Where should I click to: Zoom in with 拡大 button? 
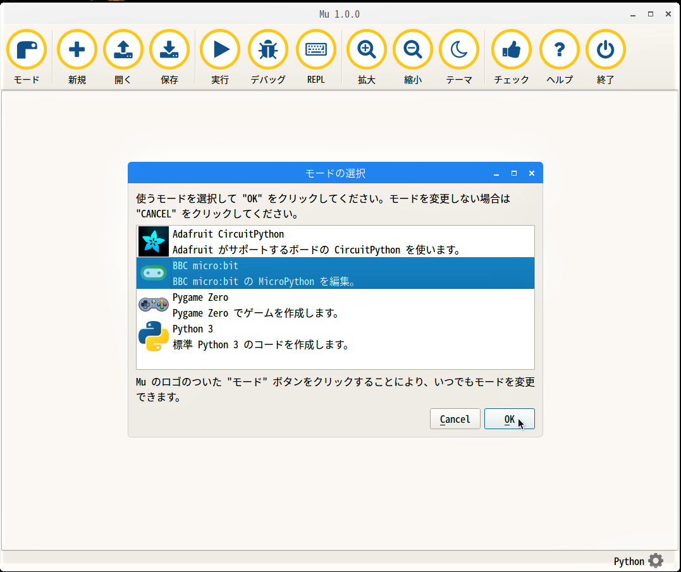coord(367,58)
